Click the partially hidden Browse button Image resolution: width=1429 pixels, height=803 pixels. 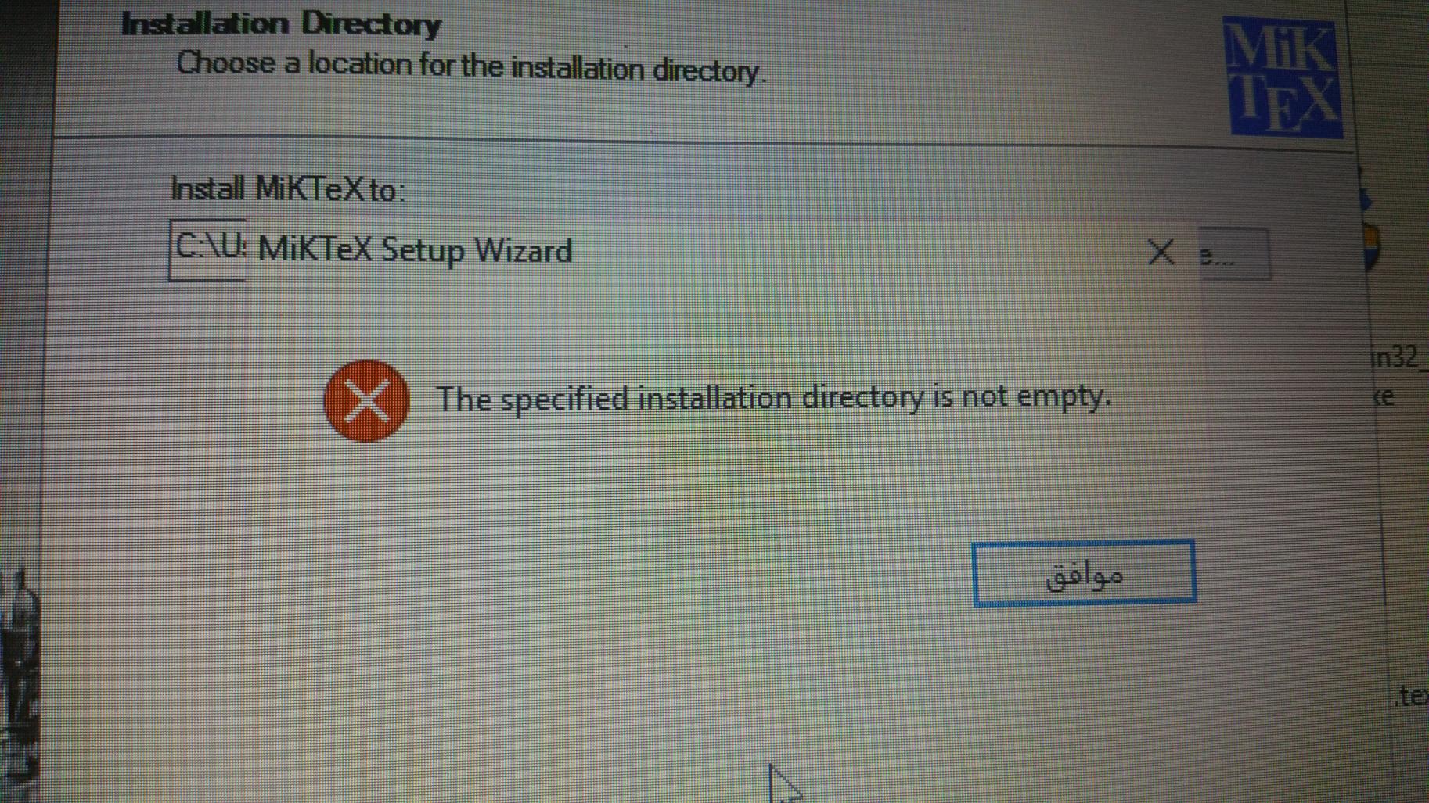pos(1235,253)
